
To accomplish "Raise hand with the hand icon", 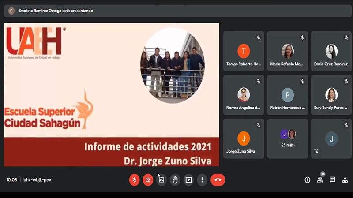I will [x=175, y=180].
